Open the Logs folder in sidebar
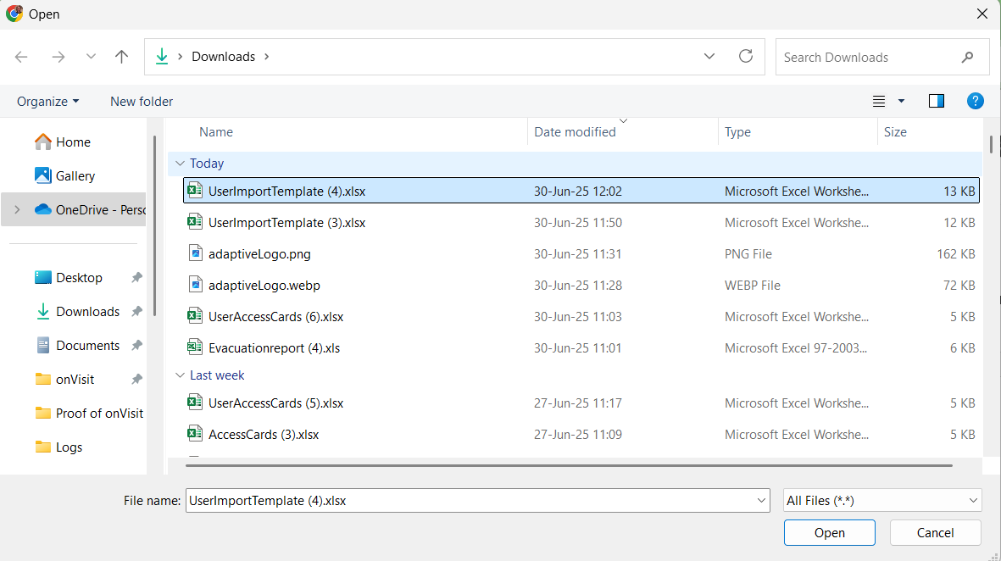The height and width of the screenshot is (561, 1001). click(x=58, y=447)
